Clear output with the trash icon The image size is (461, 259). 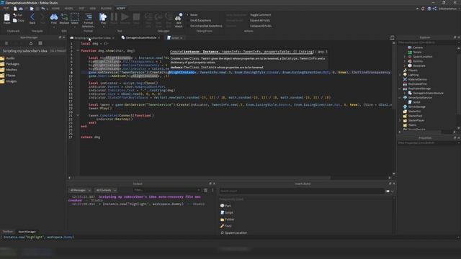205,190
